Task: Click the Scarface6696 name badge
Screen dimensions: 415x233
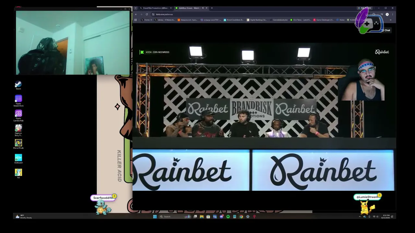Action: point(103,198)
